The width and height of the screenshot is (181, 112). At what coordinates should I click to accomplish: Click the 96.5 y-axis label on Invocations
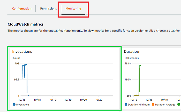tap(17, 79)
